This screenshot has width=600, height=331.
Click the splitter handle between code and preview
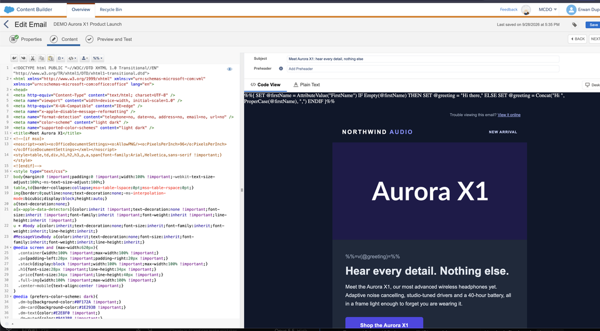(x=241, y=190)
